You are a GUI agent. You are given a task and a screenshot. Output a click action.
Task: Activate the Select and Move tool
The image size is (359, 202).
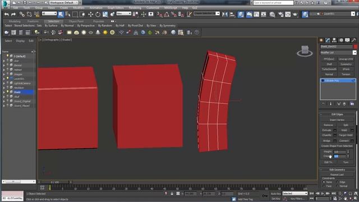pos(91,15)
